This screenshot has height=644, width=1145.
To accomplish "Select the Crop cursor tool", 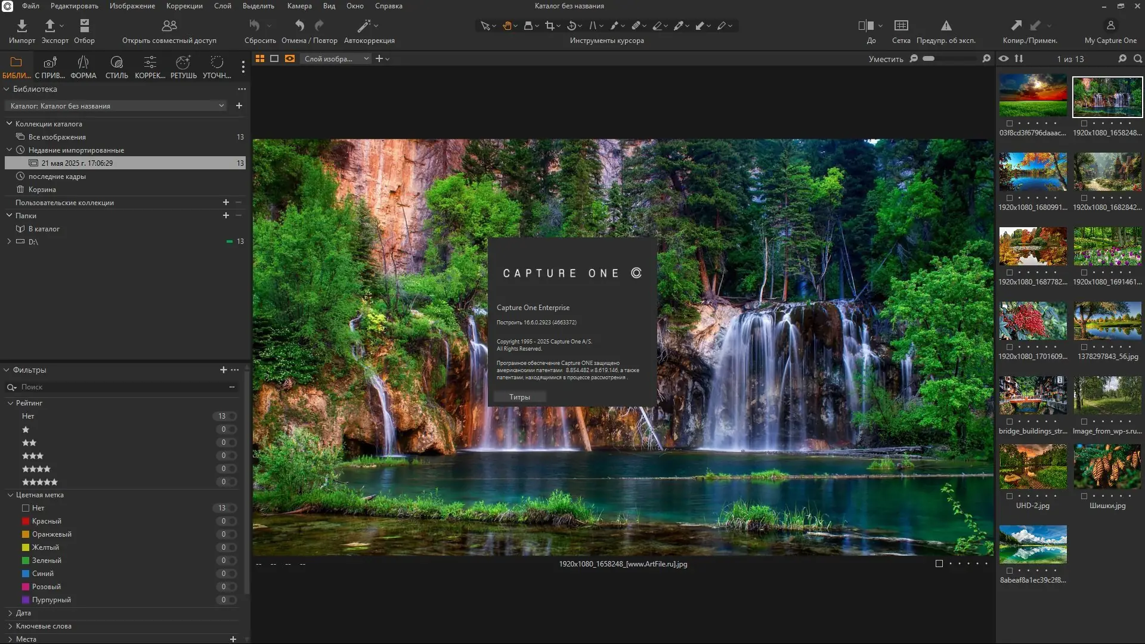I will point(549,26).
